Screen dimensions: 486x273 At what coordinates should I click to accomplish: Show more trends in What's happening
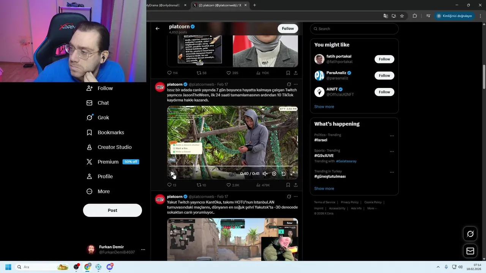pos(324,188)
